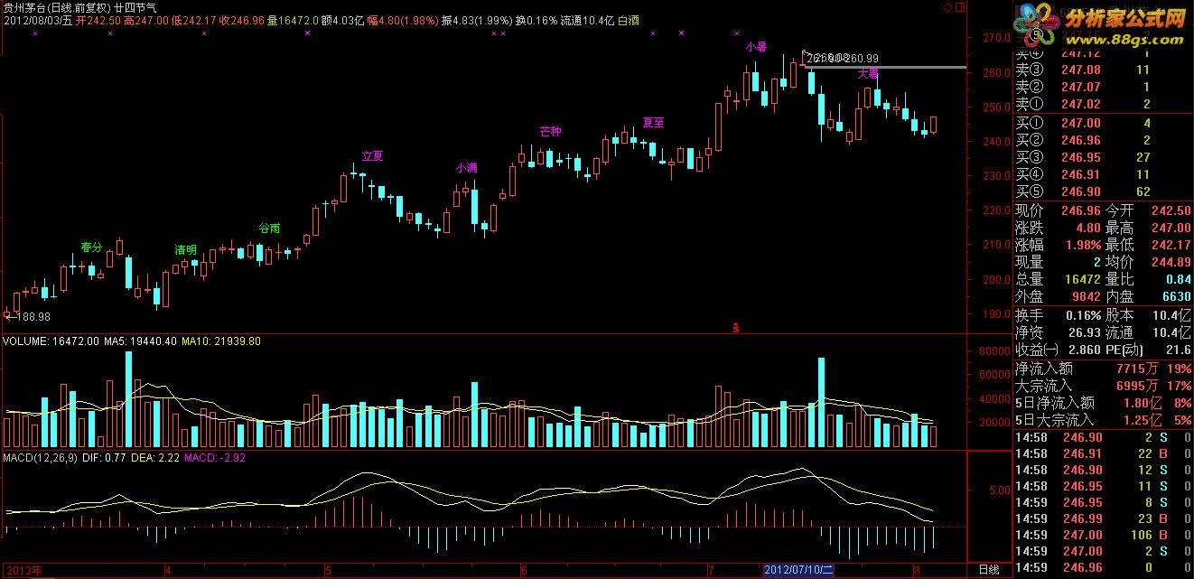
Task: Click the 5日净流入额 1.80亿 row
Action: click(1104, 403)
